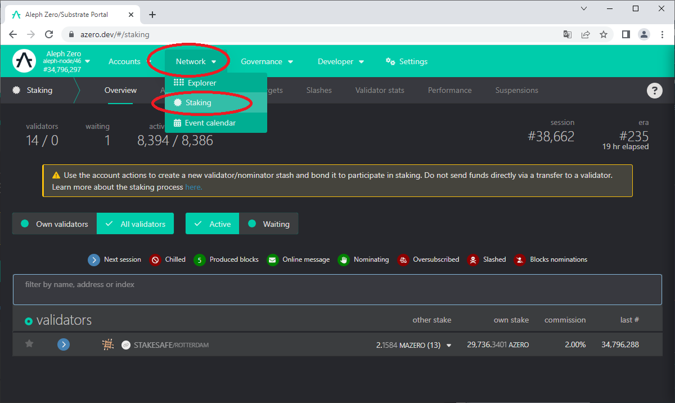
Task: Click the Produced blocks legend badge
Action: [200, 260]
